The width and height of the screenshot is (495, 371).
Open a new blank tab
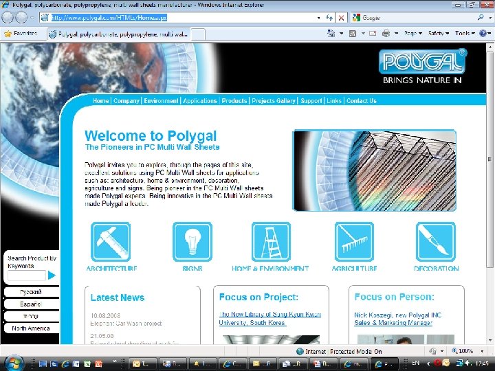click(x=198, y=34)
